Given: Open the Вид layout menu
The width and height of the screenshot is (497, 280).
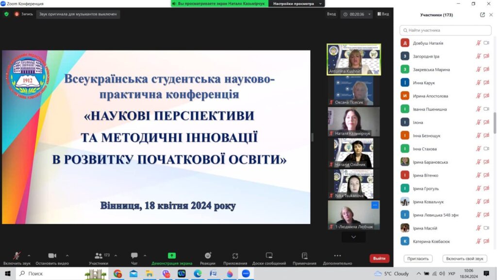Looking at the screenshot, I should [382, 14].
